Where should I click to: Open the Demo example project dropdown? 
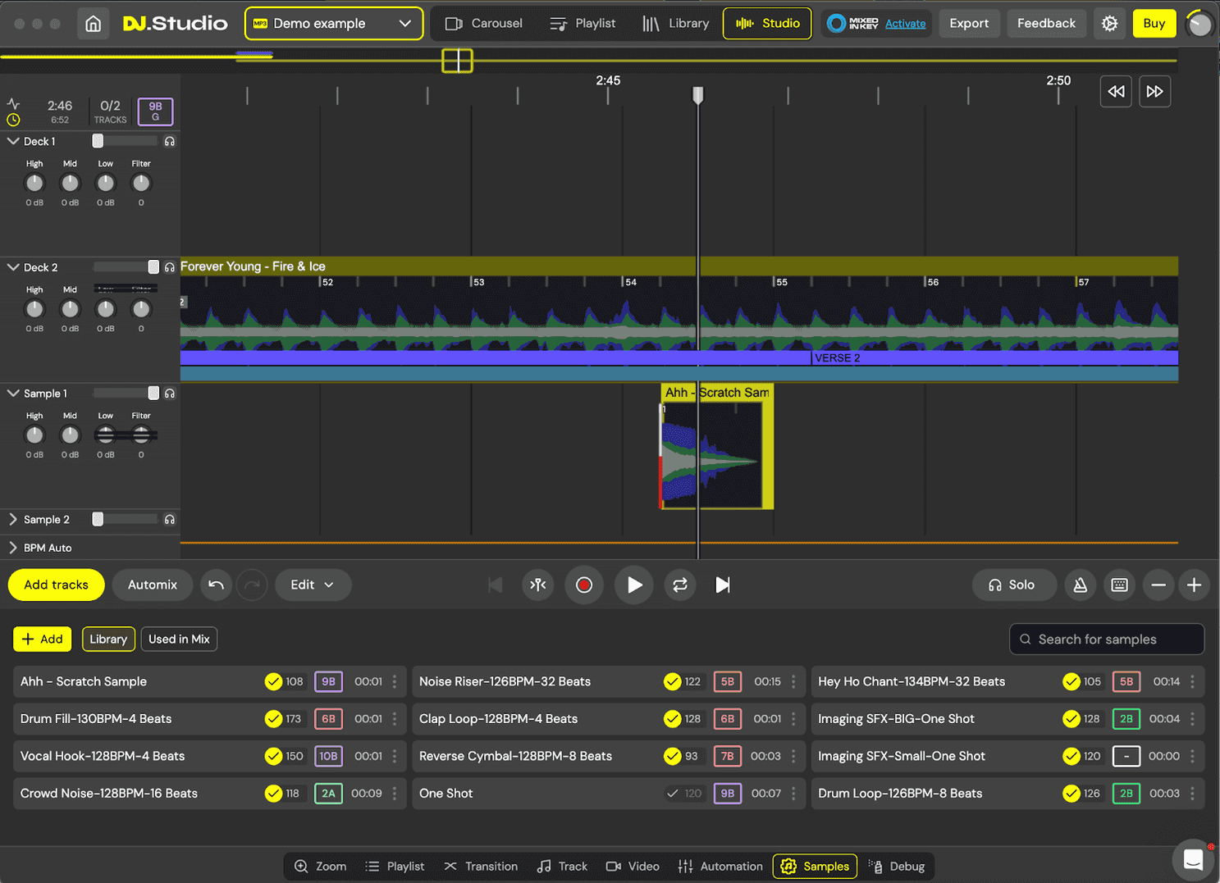334,24
